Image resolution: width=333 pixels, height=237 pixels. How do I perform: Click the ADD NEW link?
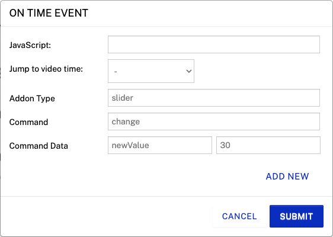(x=287, y=176)
